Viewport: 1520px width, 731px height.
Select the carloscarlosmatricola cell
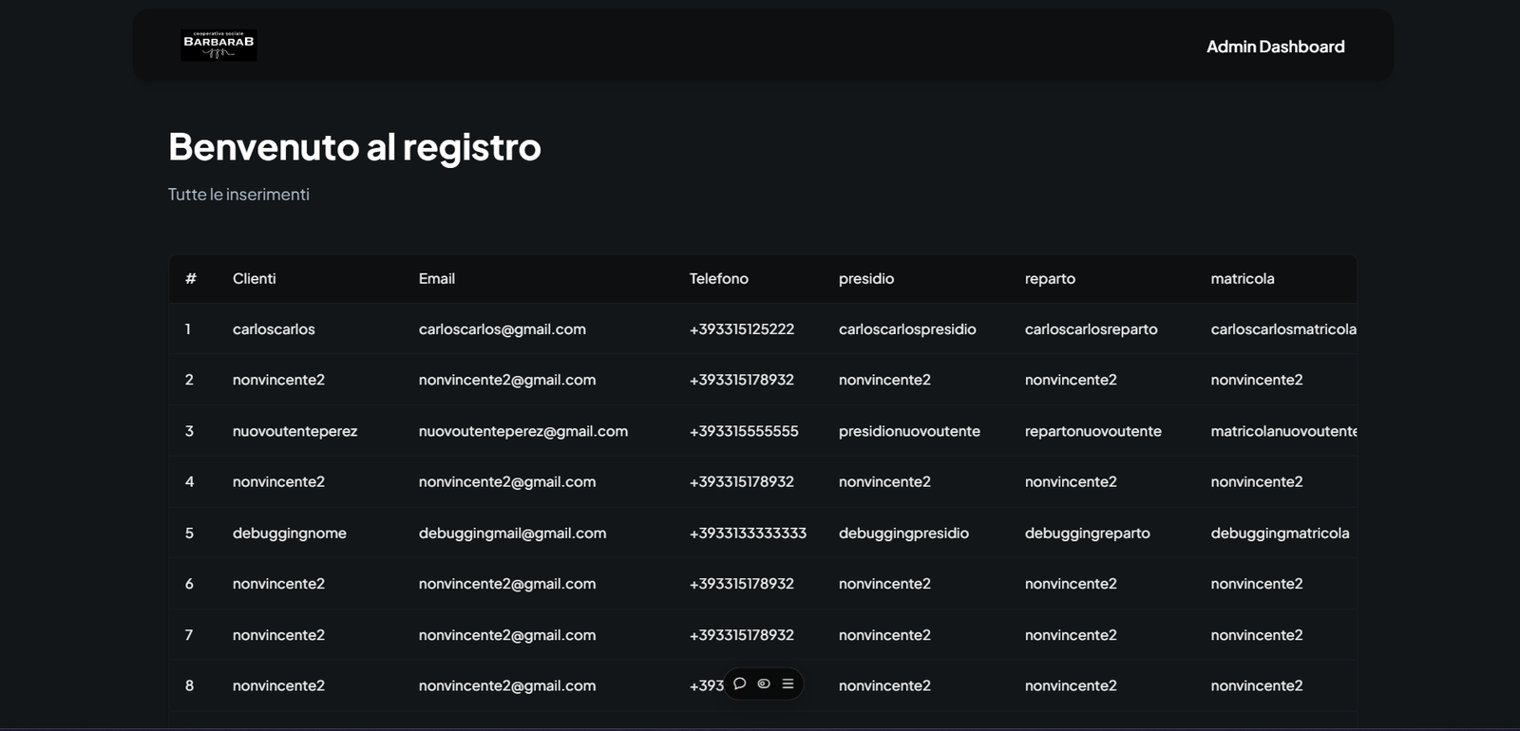click(1283, 329)
